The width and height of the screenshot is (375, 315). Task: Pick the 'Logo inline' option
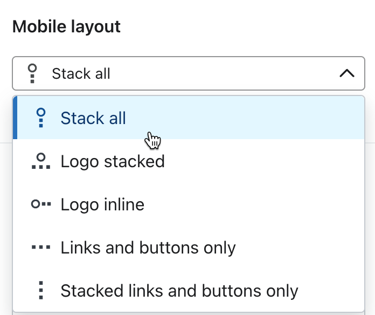point(102,204)
